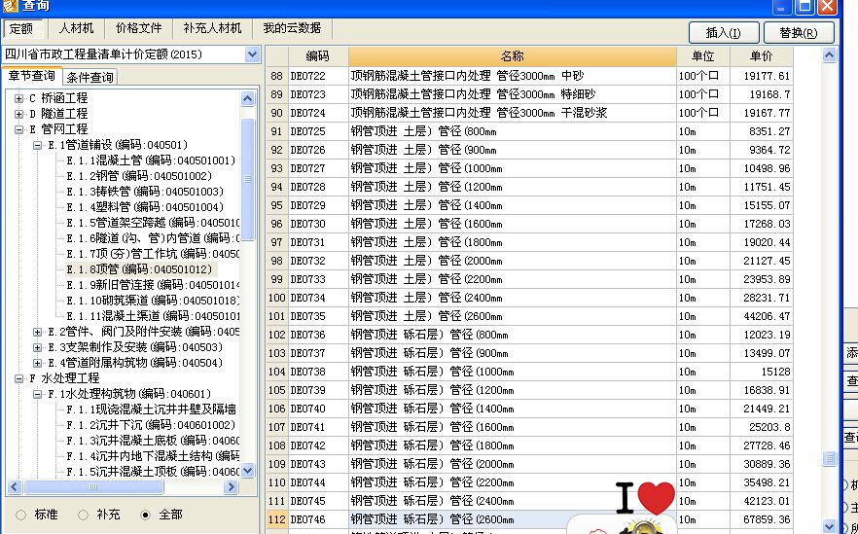Select the DE0741 code cell
Viewport: 858px width, 534px height.
tap(318, 427)
